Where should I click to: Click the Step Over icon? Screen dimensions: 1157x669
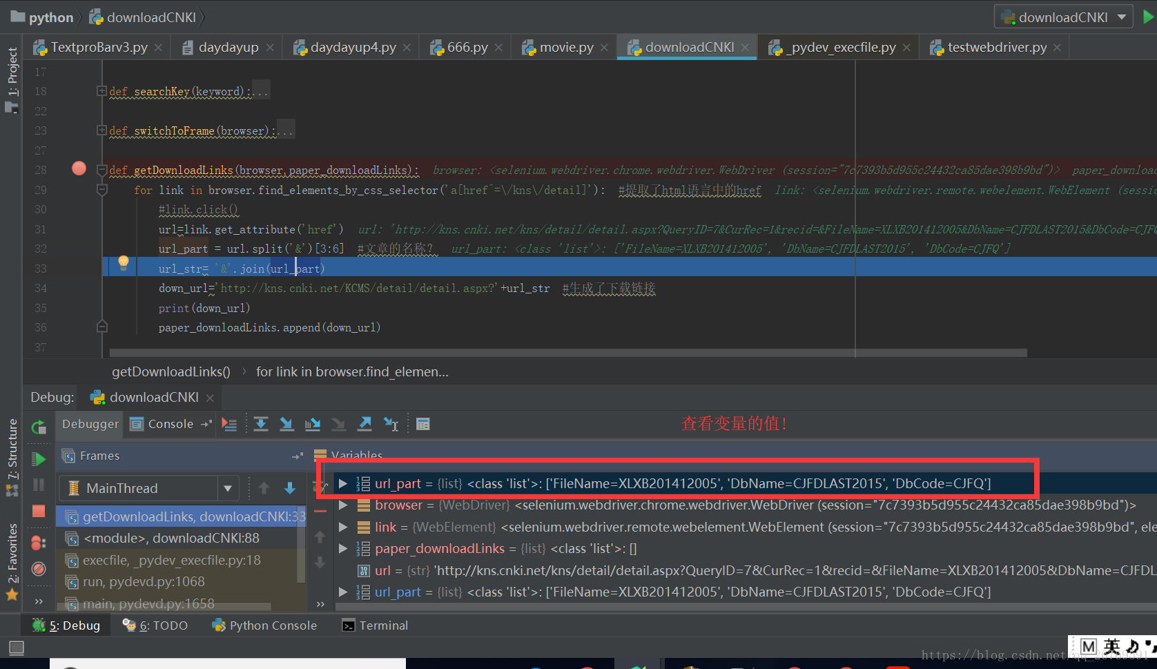pyautogui.click(x=261, y=425)
